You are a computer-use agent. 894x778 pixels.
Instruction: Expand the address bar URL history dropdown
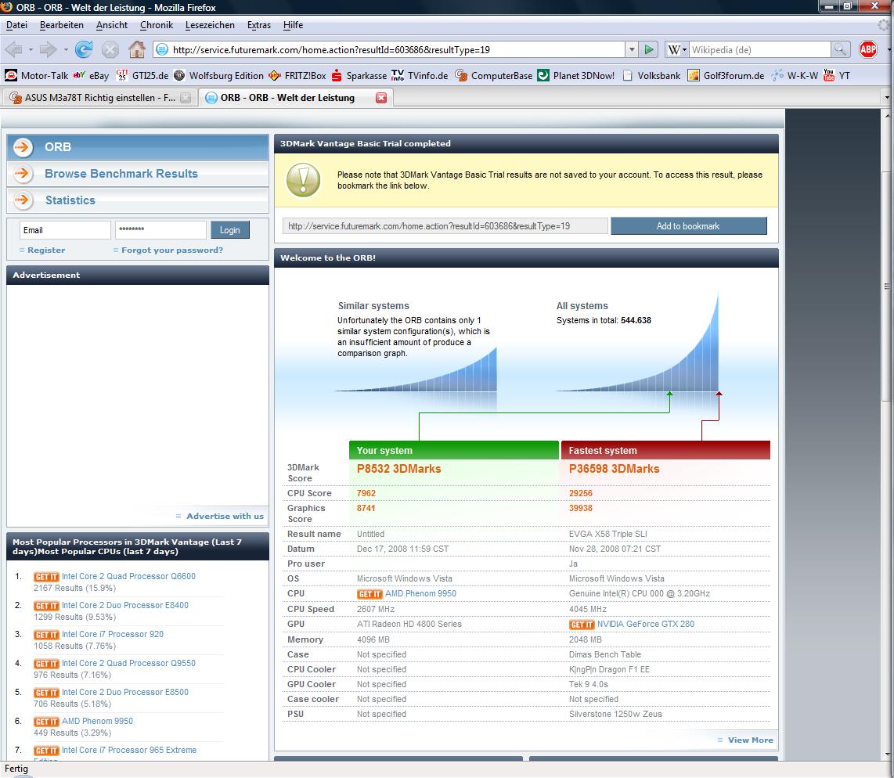click(x=632, y=49)
